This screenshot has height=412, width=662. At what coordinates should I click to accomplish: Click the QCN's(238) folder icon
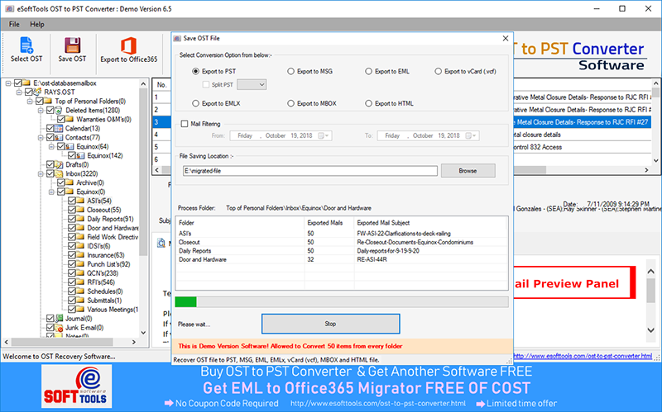pyautogui.click(x=81, y=273)
